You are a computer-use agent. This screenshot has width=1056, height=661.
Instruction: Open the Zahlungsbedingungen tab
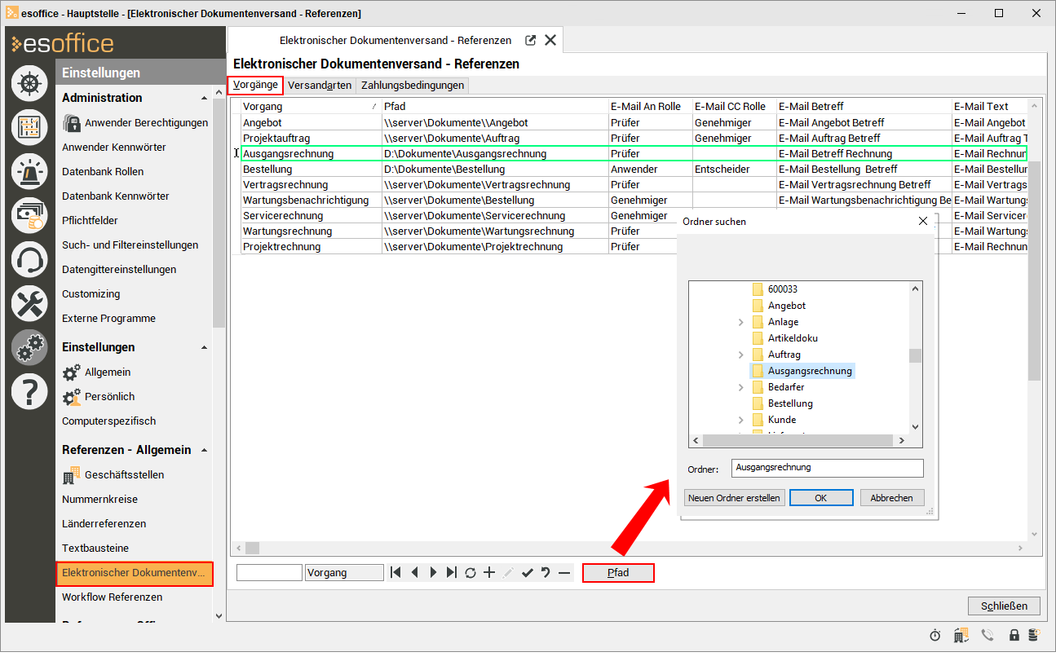[x=413, y=85]
